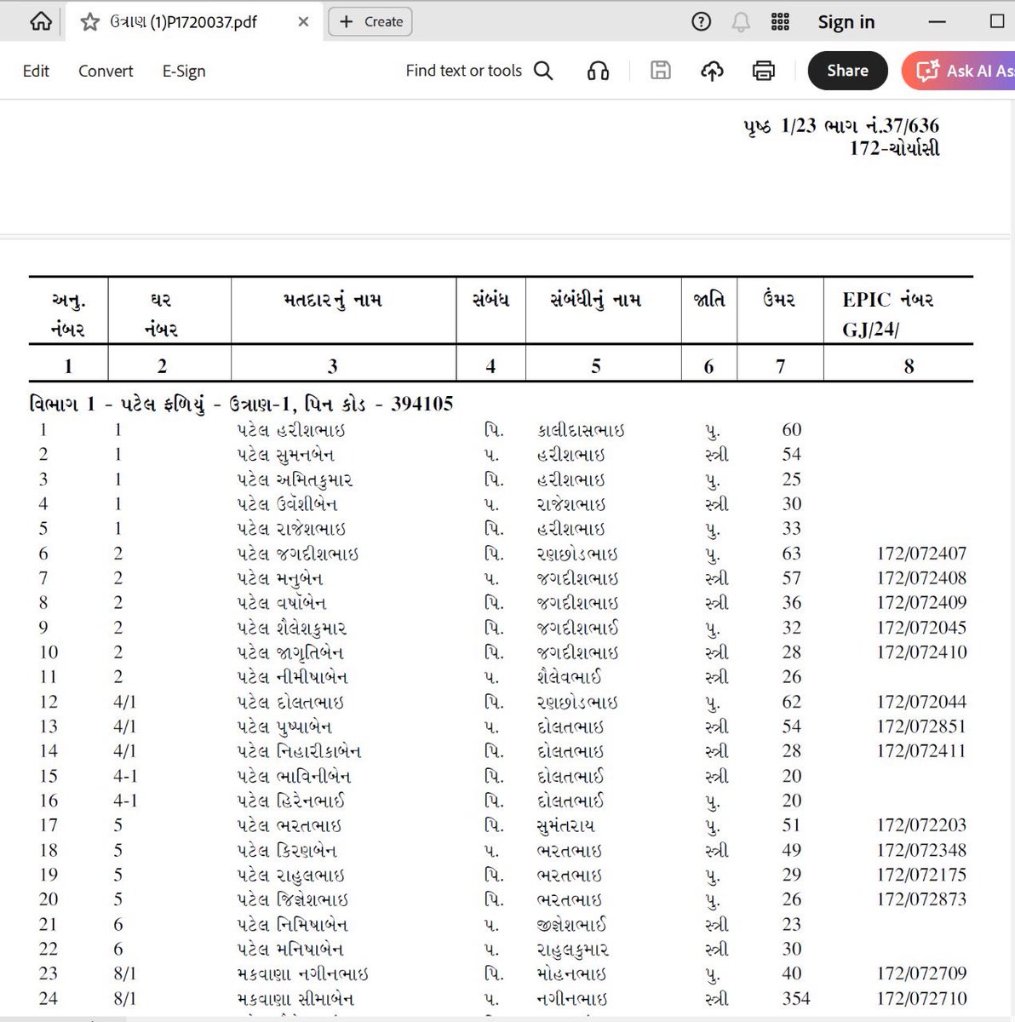Viewport: 1015px width, 1022px height.
Task: Open the notifications bell
Action: pyautogui.click(x=741, y=22)
